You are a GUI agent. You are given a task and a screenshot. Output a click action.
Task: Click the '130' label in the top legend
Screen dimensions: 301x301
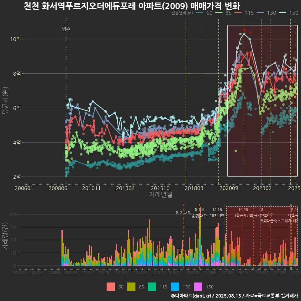point(272,13)
